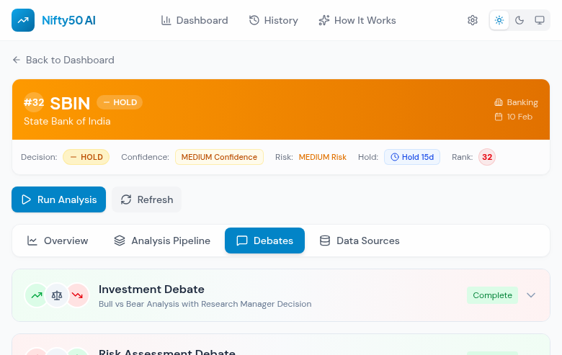Go back to Dashboard
The image size is (562, 355).
pyautogui.click(x=63, y=60)
